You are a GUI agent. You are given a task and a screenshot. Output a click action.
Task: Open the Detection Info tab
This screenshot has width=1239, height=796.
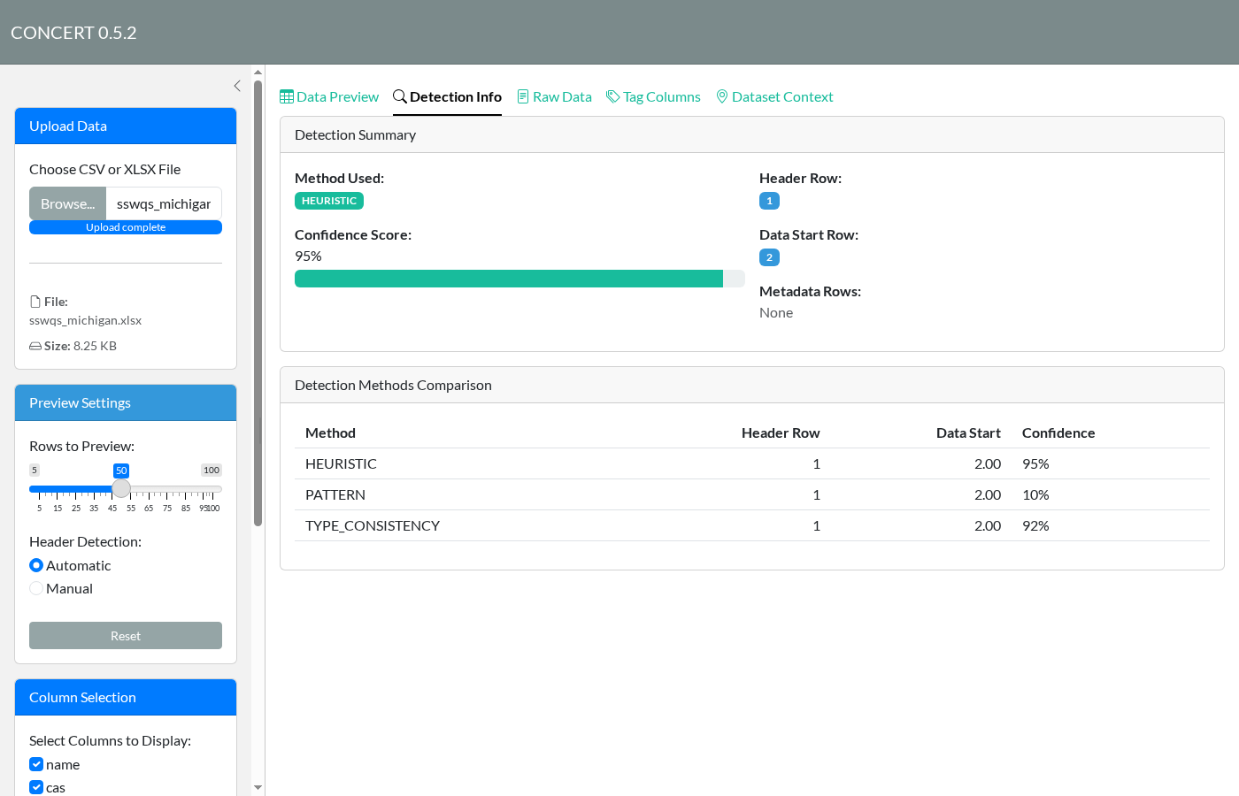(447, 96)
